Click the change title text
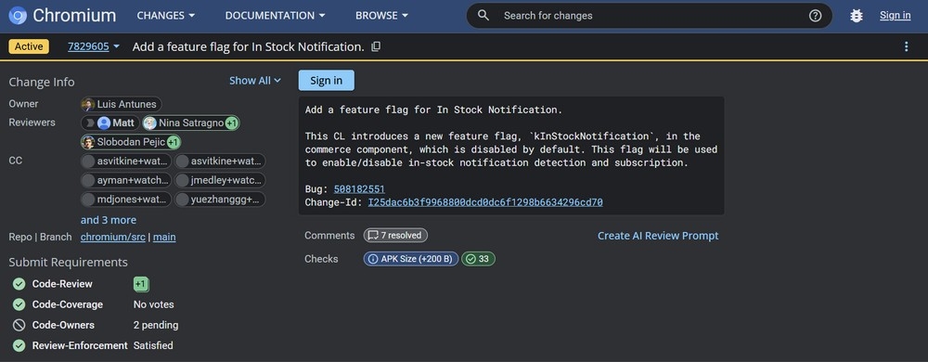Viewport: 928px width, 362px height. 249,46
